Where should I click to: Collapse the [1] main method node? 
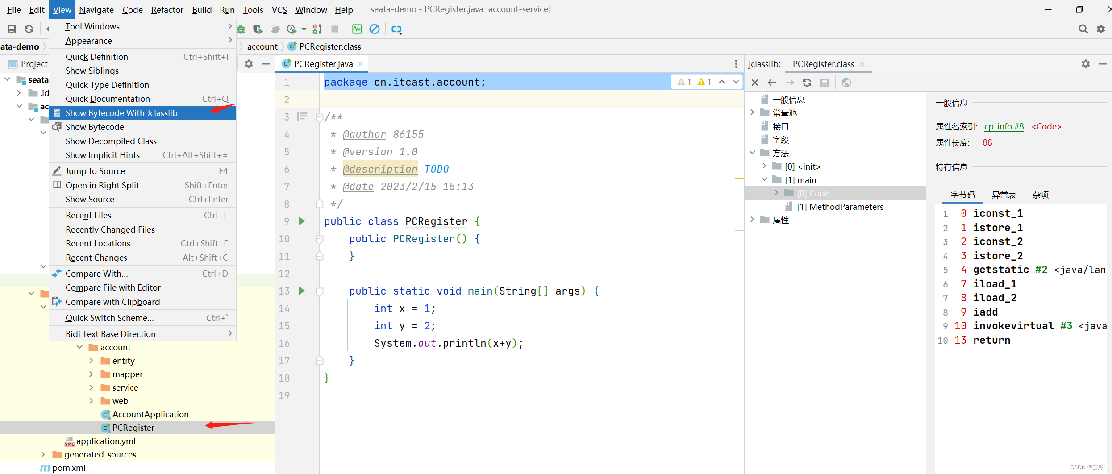(765, 179)
